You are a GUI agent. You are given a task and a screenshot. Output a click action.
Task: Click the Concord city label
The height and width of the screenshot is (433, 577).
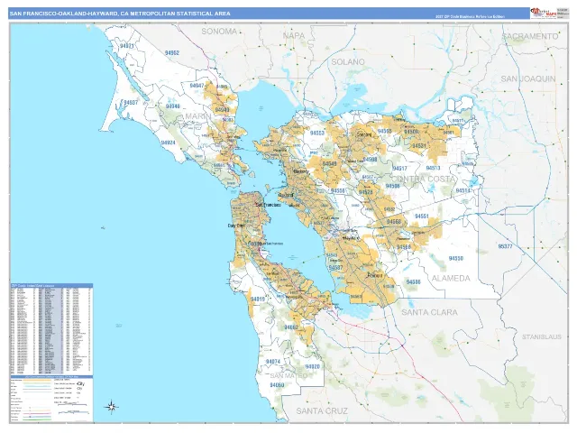pyautogui.click(x=364, y=134)
